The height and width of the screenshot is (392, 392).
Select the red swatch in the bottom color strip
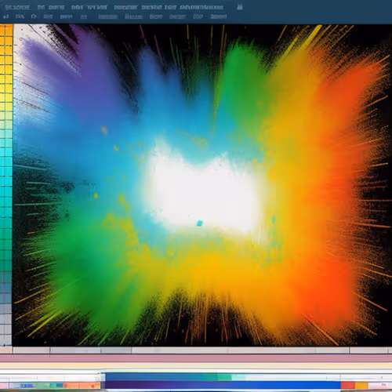[347, 385]
